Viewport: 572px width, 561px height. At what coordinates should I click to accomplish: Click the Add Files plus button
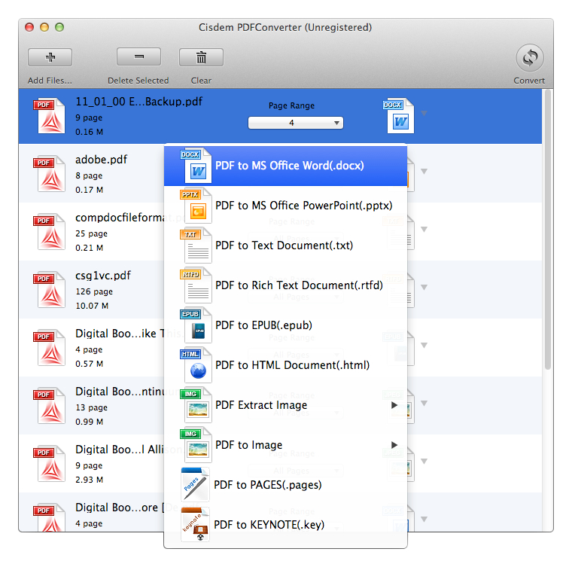(x=50, y=57)
